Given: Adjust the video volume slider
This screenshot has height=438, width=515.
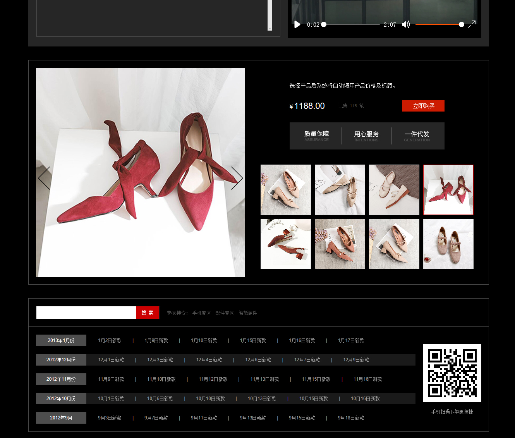Looking at the screenshot, I should click(x=439, y=24).
